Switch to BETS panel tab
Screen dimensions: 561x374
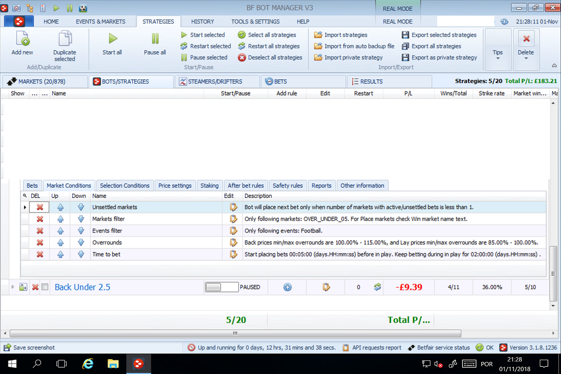click(304, 81)
